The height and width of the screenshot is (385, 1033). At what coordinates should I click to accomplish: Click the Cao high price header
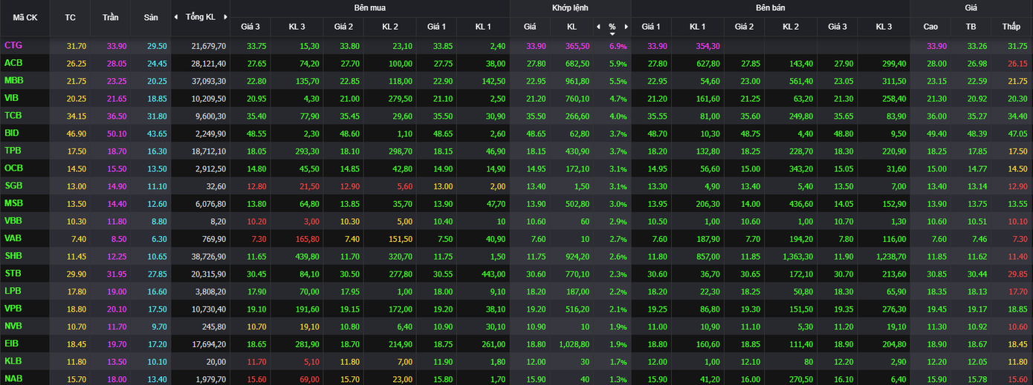click(930, 27)
